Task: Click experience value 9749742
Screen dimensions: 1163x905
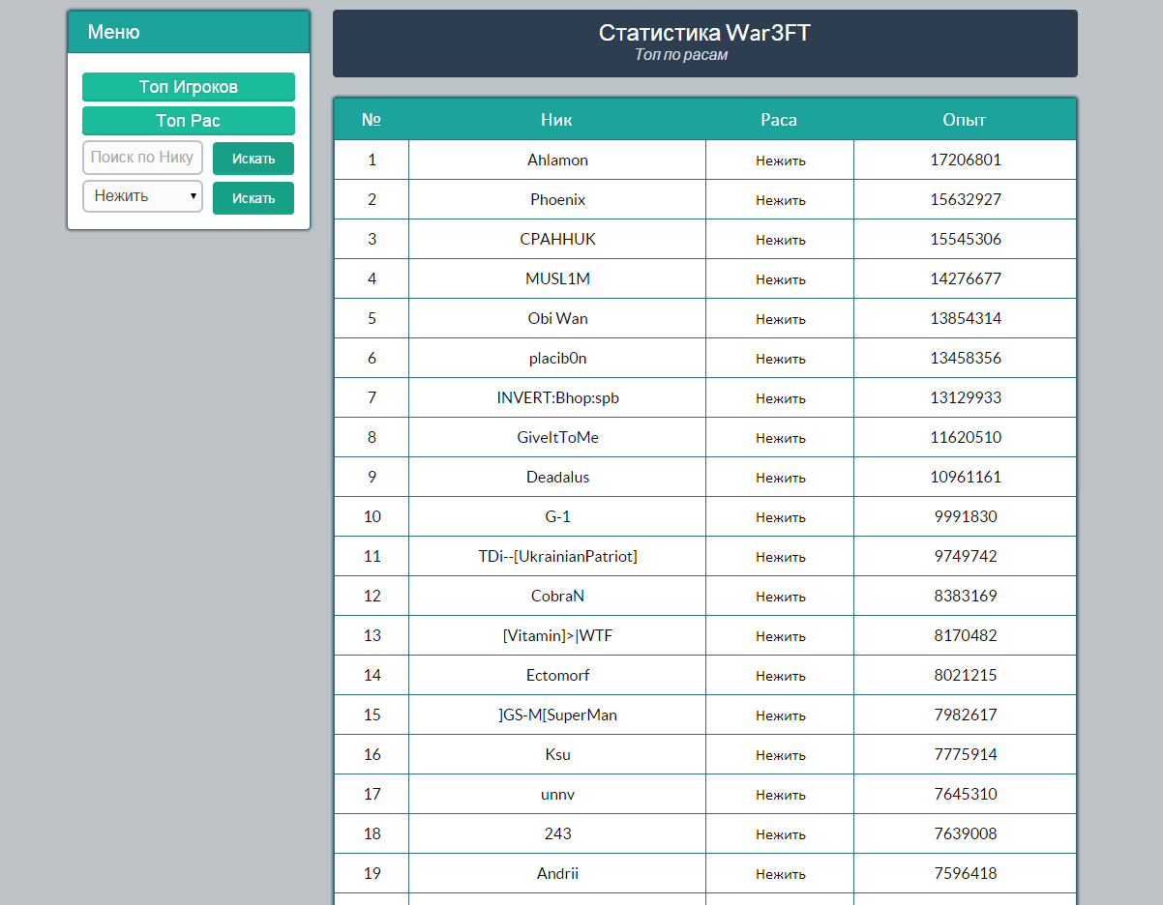Action: [966, 557]
